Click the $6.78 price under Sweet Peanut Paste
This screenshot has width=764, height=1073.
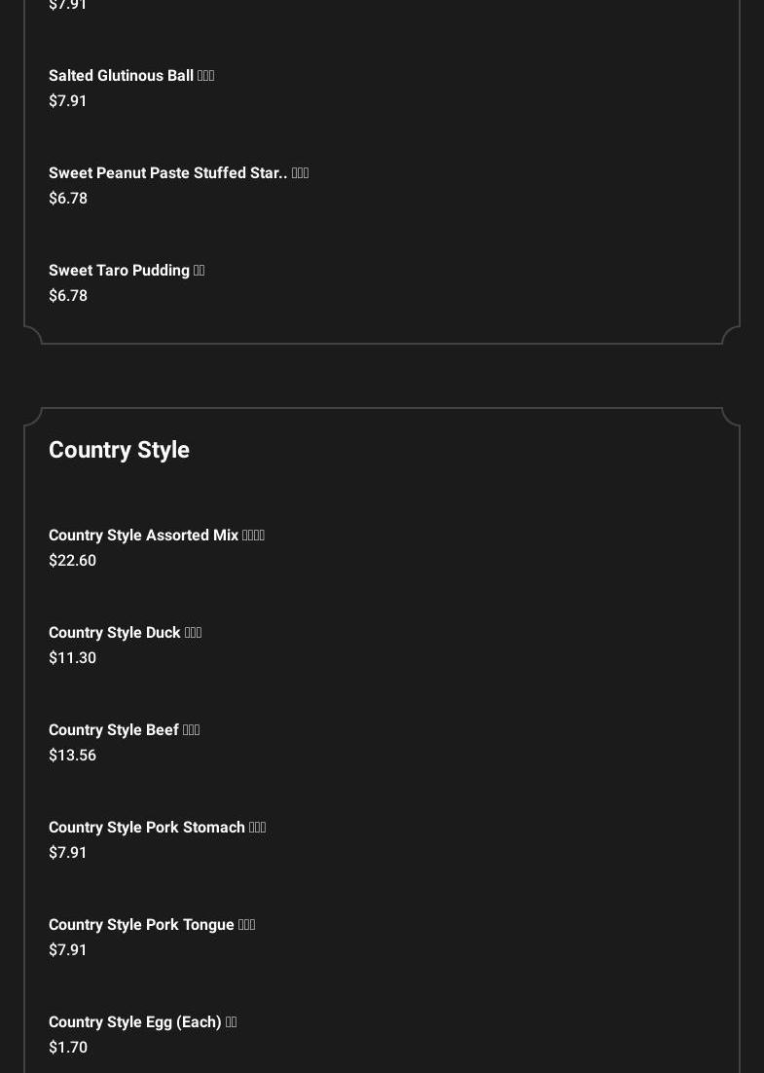pyautogui.click(x=68, y=199)
